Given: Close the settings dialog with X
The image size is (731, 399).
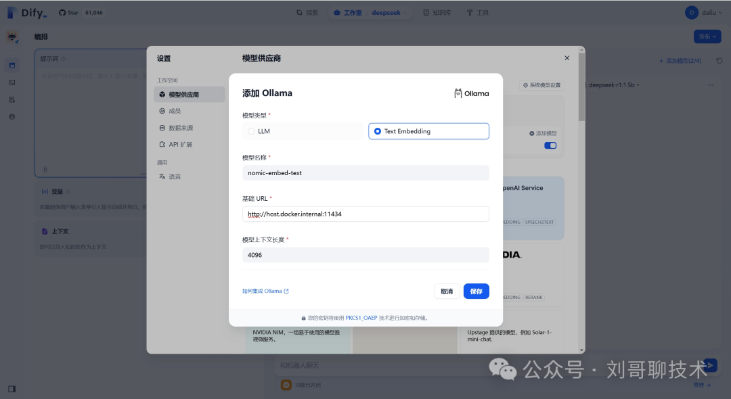Looking at the screenshot, I should tap(567, 58).
